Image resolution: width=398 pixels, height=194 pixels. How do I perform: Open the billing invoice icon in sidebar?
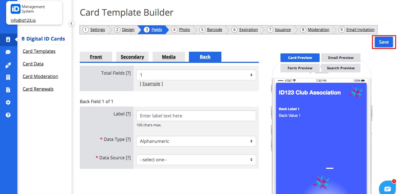(x=9, y=89)
